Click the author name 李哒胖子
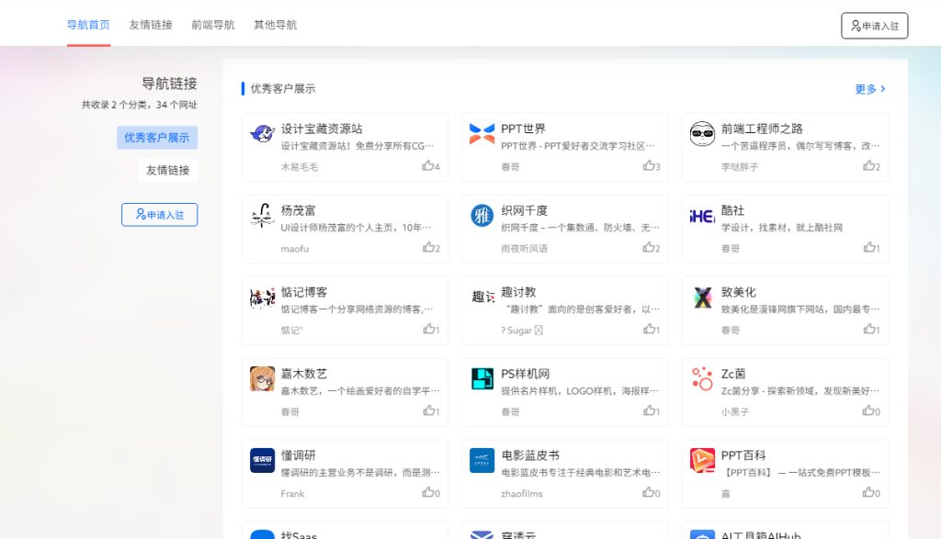The image size is (941, 539). pos(740,167)
